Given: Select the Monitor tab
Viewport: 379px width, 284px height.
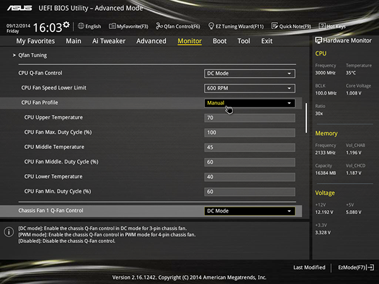Looking at the screenshot, I should tap(189, 41).
